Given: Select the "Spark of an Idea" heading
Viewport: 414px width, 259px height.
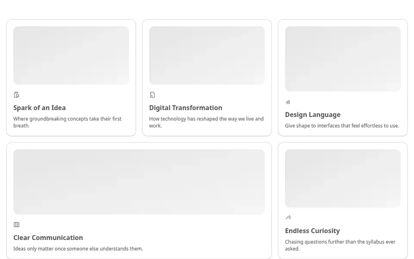Looking at the screenshot, I should click(40, 108).
